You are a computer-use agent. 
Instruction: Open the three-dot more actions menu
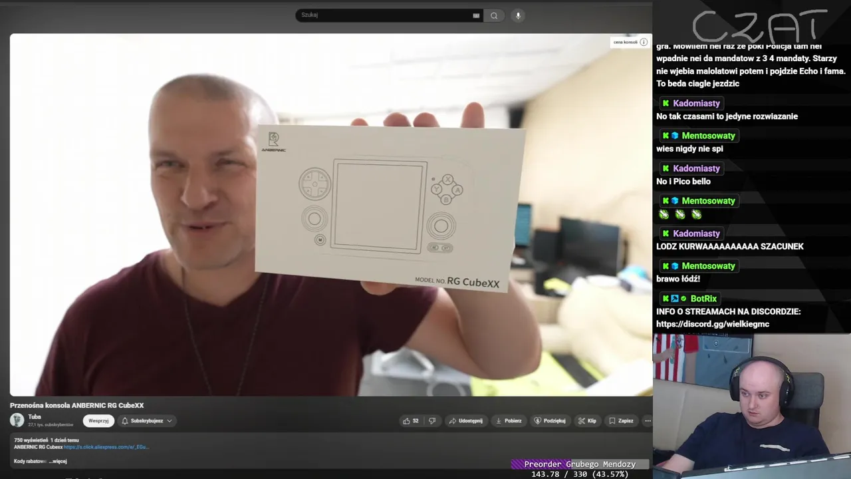point(648,420)
